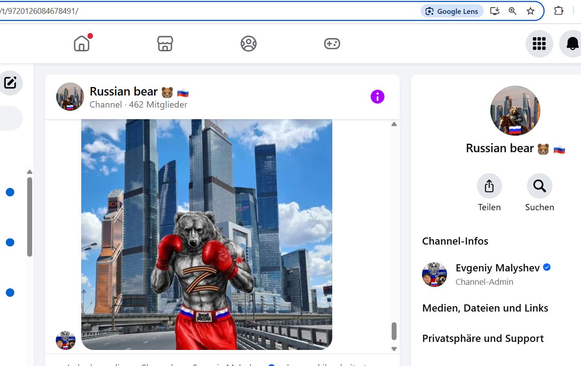The width and height of the screenshot is (581, 366).
Task: Open the browser extensions puzzle icon
Action: (x=559, y=11)
